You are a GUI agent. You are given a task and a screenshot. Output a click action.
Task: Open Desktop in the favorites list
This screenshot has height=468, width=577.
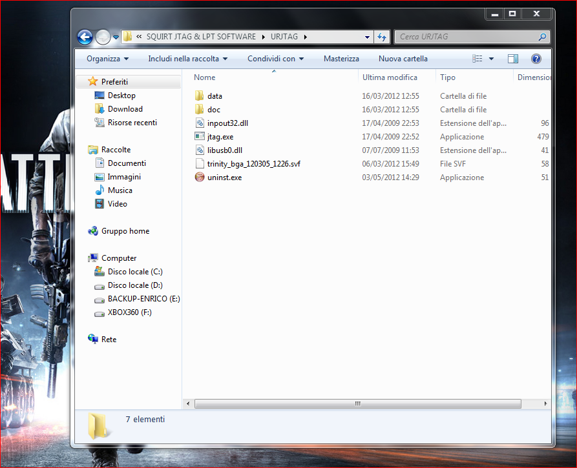point(121,96)
